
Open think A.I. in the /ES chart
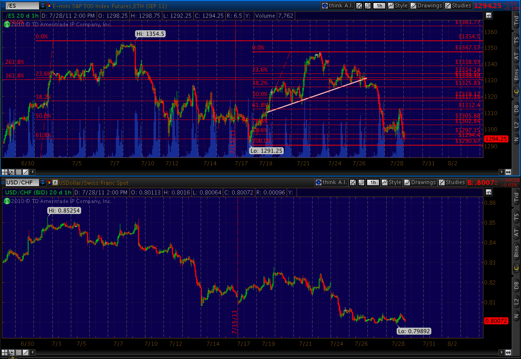coord(337,6)
